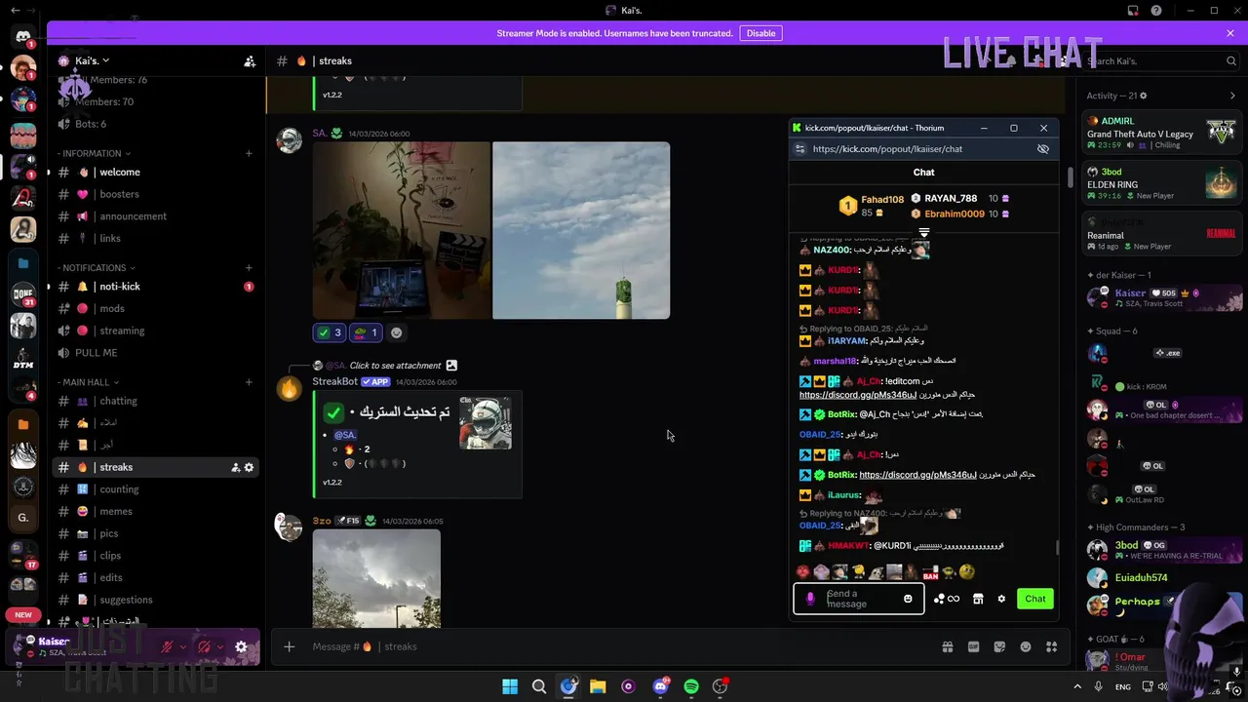This screenshot has width=1248, height=702.
Task: Focus the Search Kai's field
Action: point(1160,60)
